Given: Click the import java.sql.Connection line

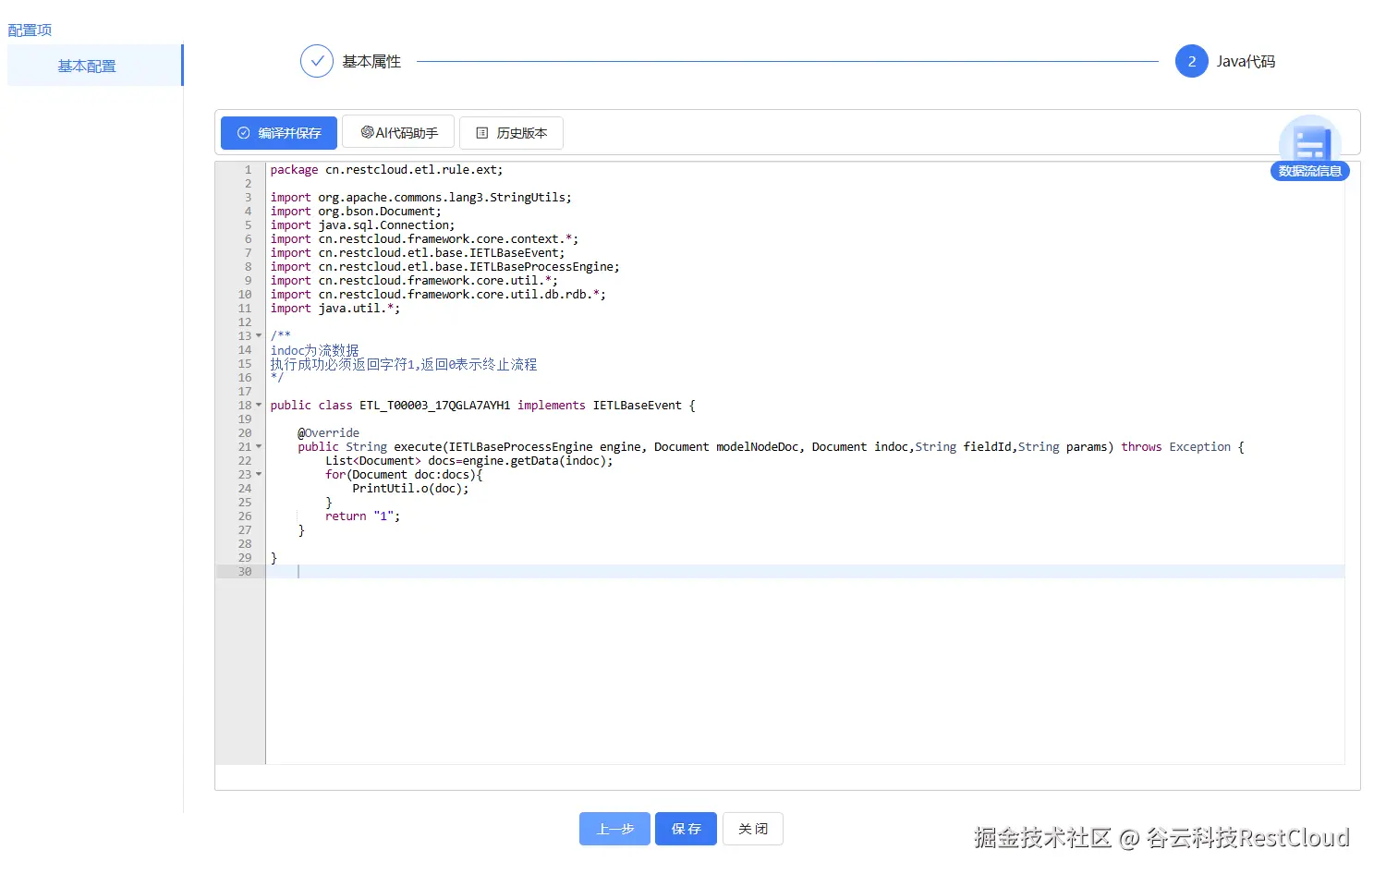Looking at the screenshot, I should tap(362, 225).
